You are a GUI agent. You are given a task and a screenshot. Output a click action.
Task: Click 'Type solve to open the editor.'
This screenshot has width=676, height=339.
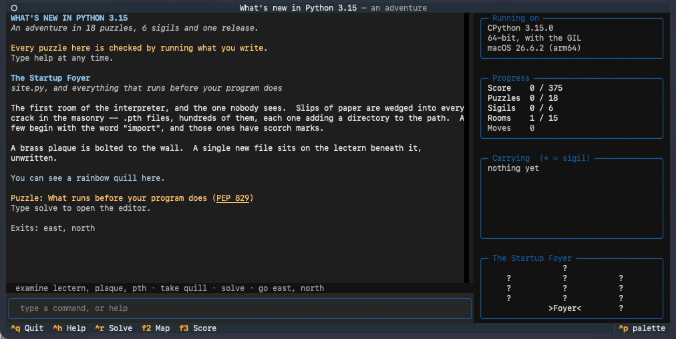point(81,208)
